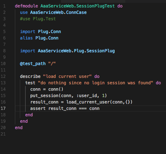Image resolution: width=166 pixels, height=154 pixels.
Task: Click the :user_id atom
Action: [x=87, y=96]
